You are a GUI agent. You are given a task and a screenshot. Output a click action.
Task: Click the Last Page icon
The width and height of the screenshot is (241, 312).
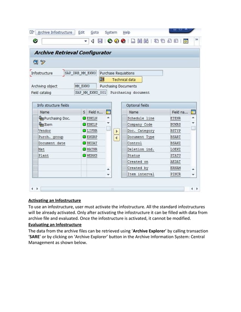click(176, 41)
